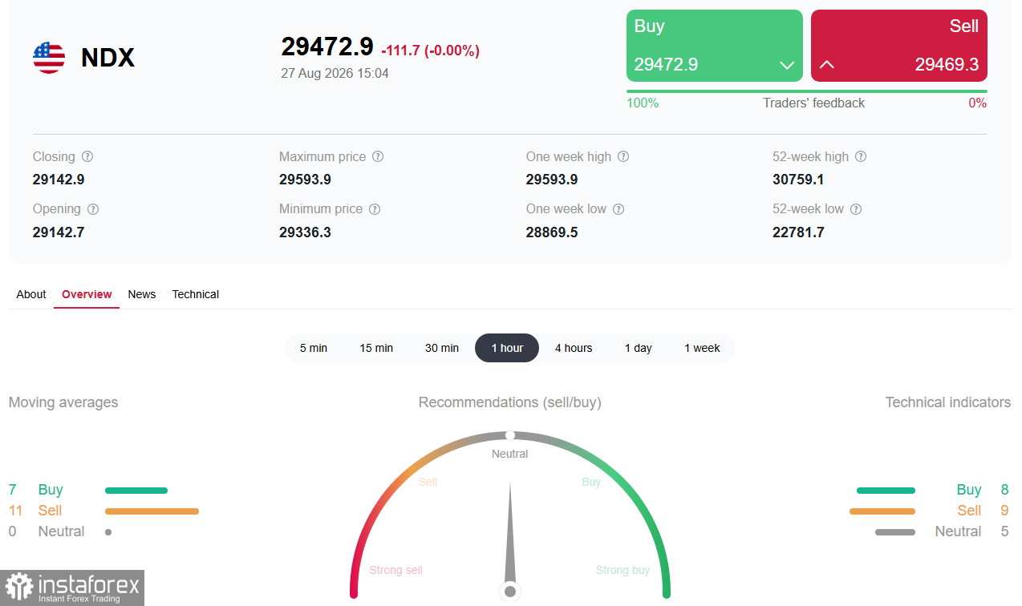
Task: Click the Strong buy gauge label
Action: [x=623, y=570]
